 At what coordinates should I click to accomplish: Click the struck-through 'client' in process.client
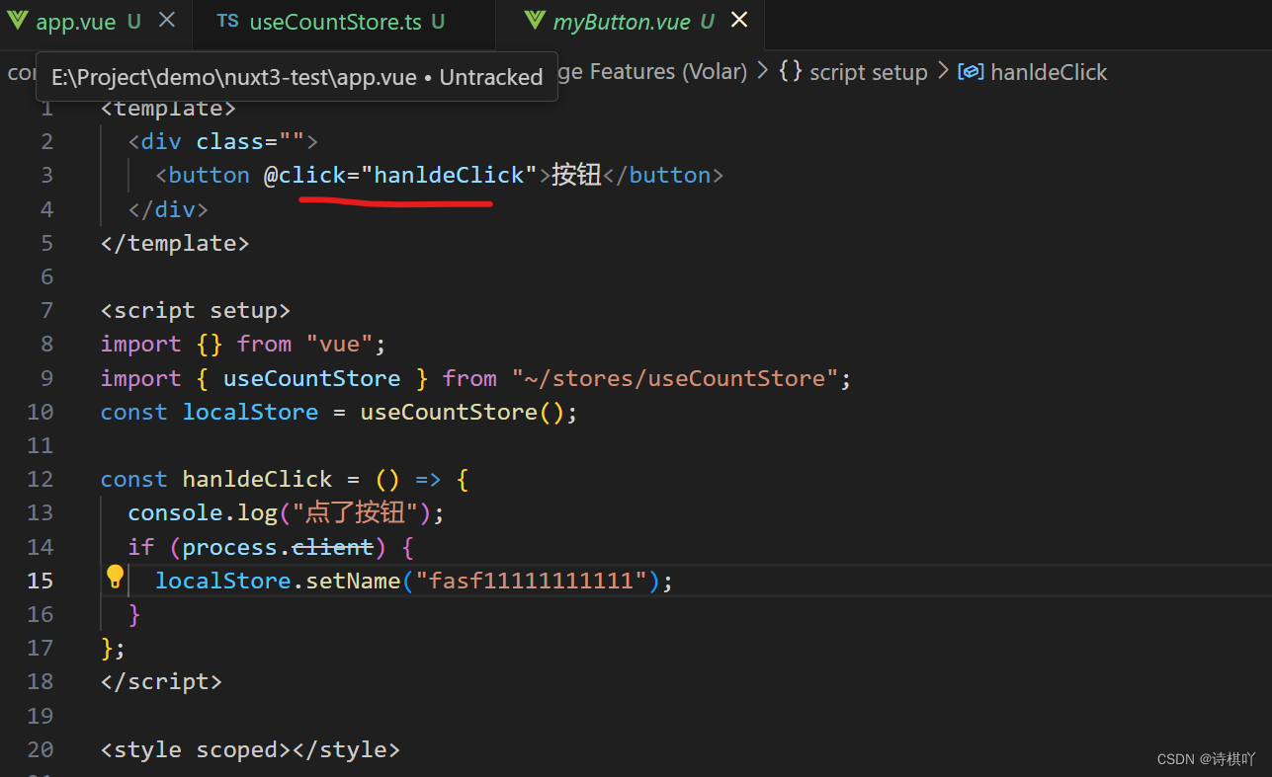point(333,546)
